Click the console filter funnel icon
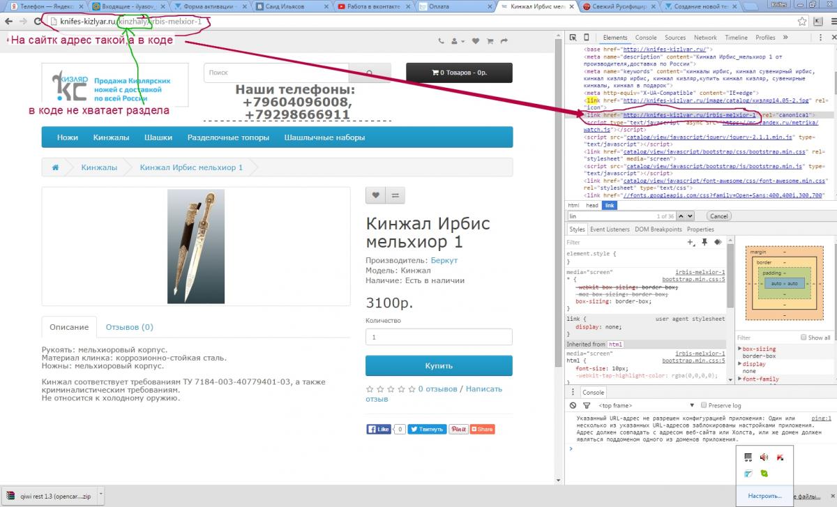837x507 pixels. tap(585, 405)
